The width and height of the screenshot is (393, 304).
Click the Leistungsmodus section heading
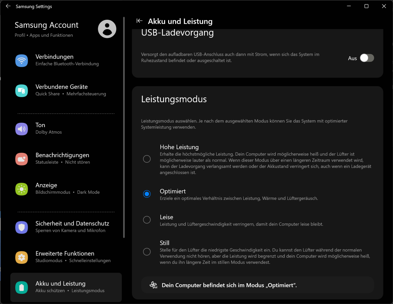click(174, 99)
